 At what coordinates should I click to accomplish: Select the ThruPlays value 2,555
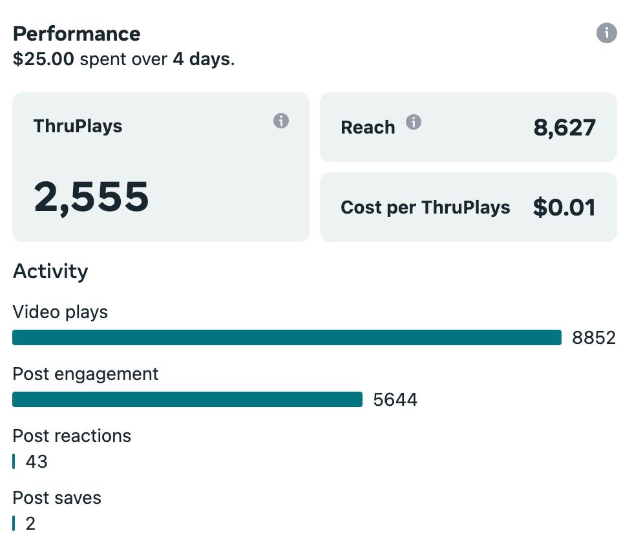click(x=91, y=197)
